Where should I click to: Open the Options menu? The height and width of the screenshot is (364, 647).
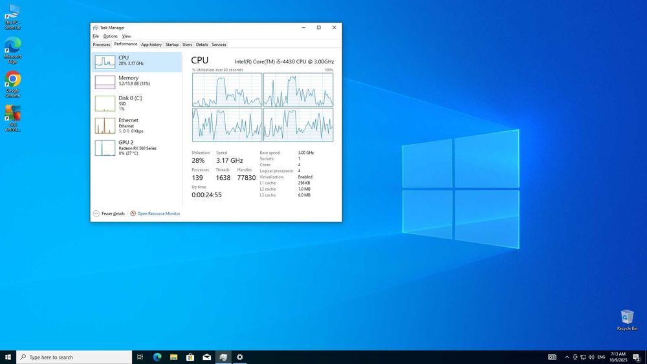pyautogui.click(x=110, y=36)
